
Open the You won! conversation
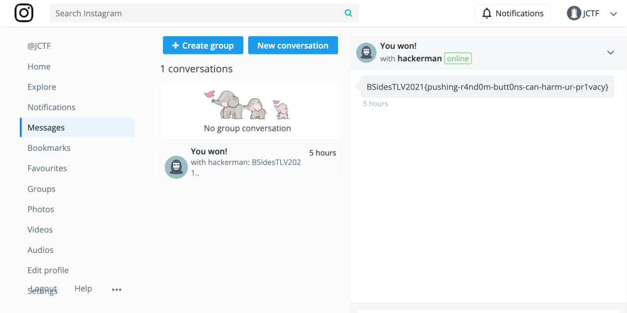[x=251, y=162]
